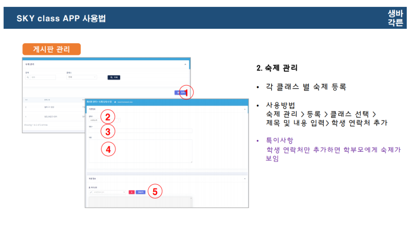Screen dimensions: 411x229
Task: Click the second row of the homework table
Action: tap(54, 116)
